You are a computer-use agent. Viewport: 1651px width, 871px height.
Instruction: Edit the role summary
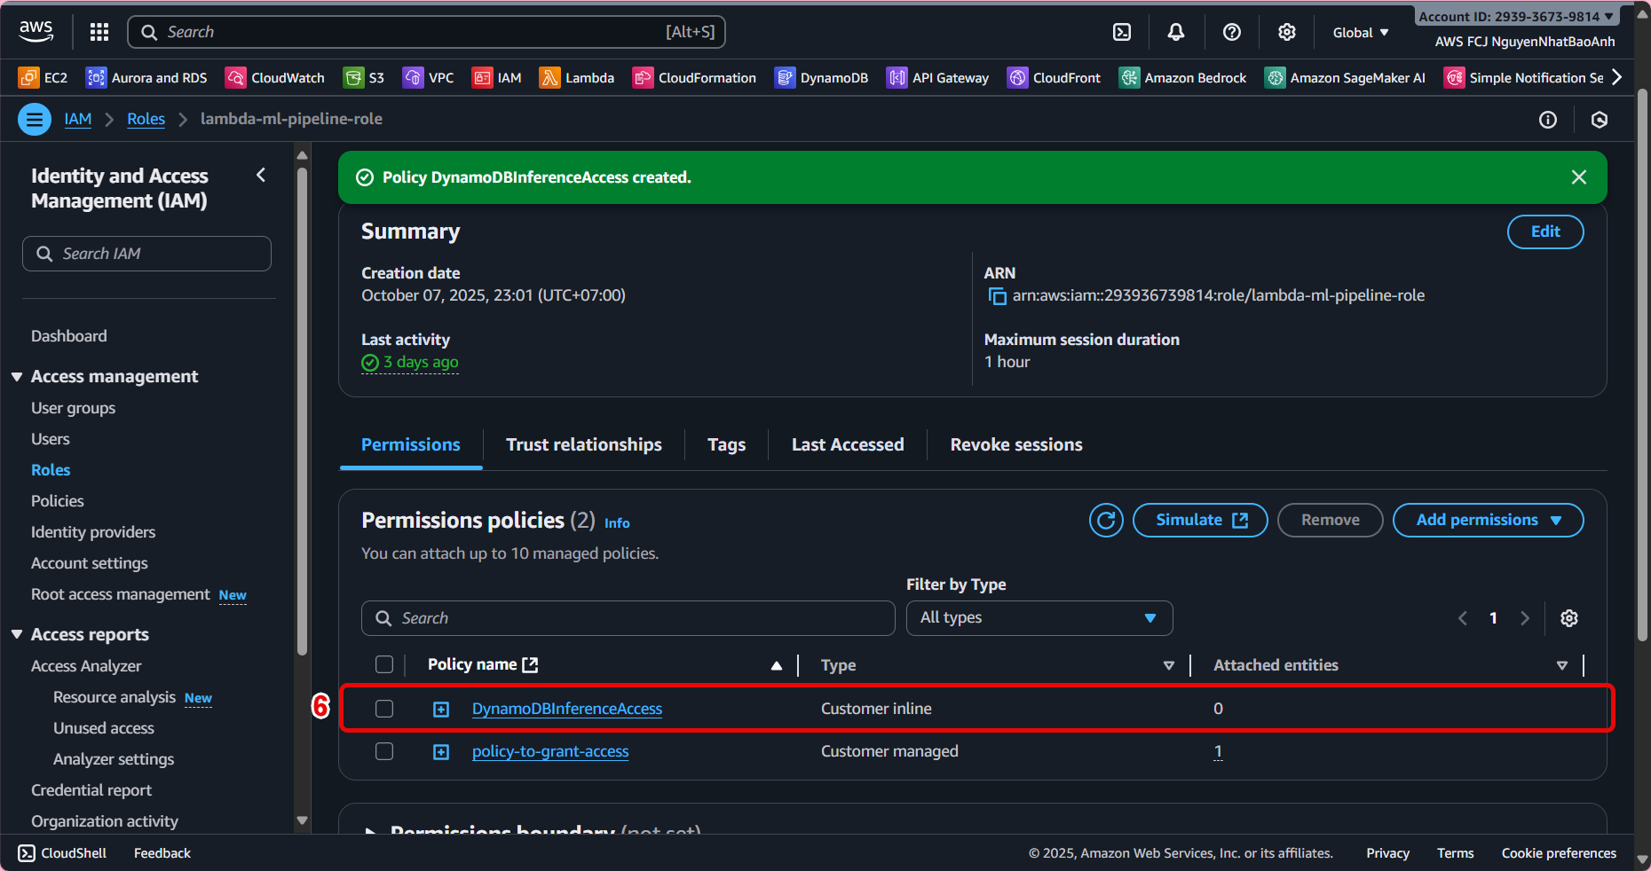[1545, 232]
